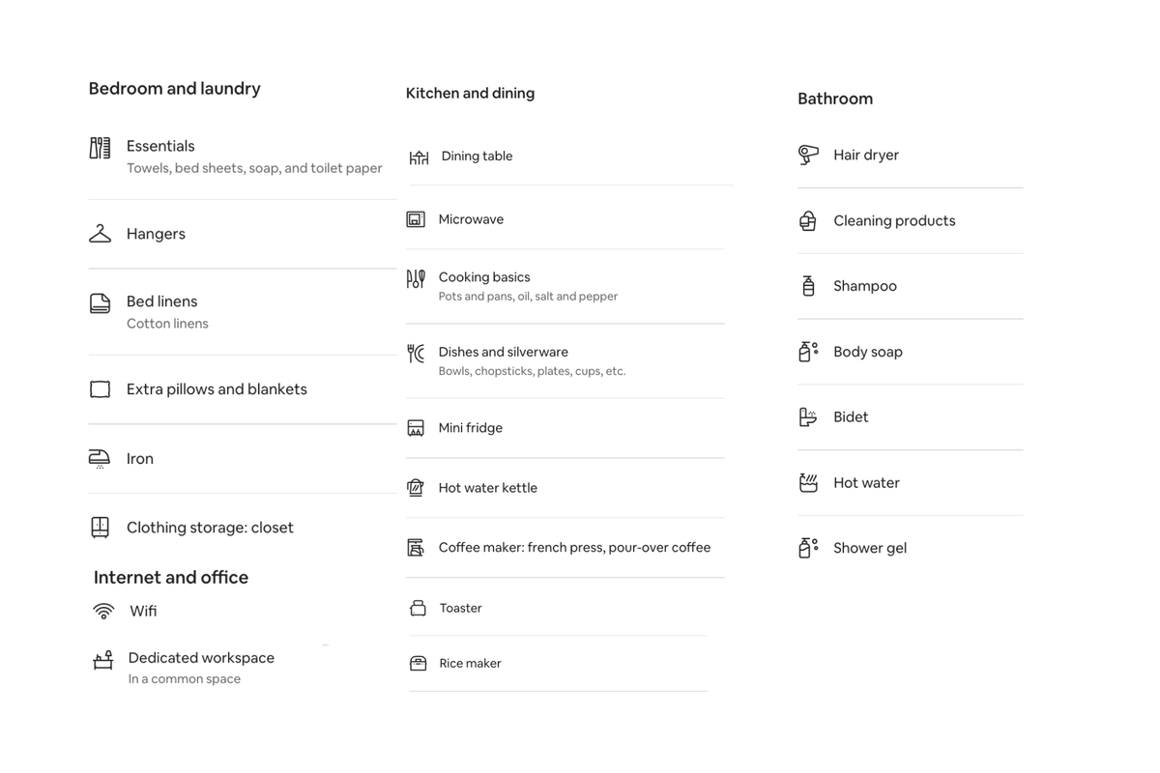
Task: Click the Cooking basics entry
Action: tap(565, 286)
